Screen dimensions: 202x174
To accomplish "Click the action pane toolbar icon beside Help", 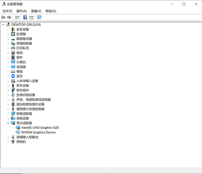I will tap(31, 18).
